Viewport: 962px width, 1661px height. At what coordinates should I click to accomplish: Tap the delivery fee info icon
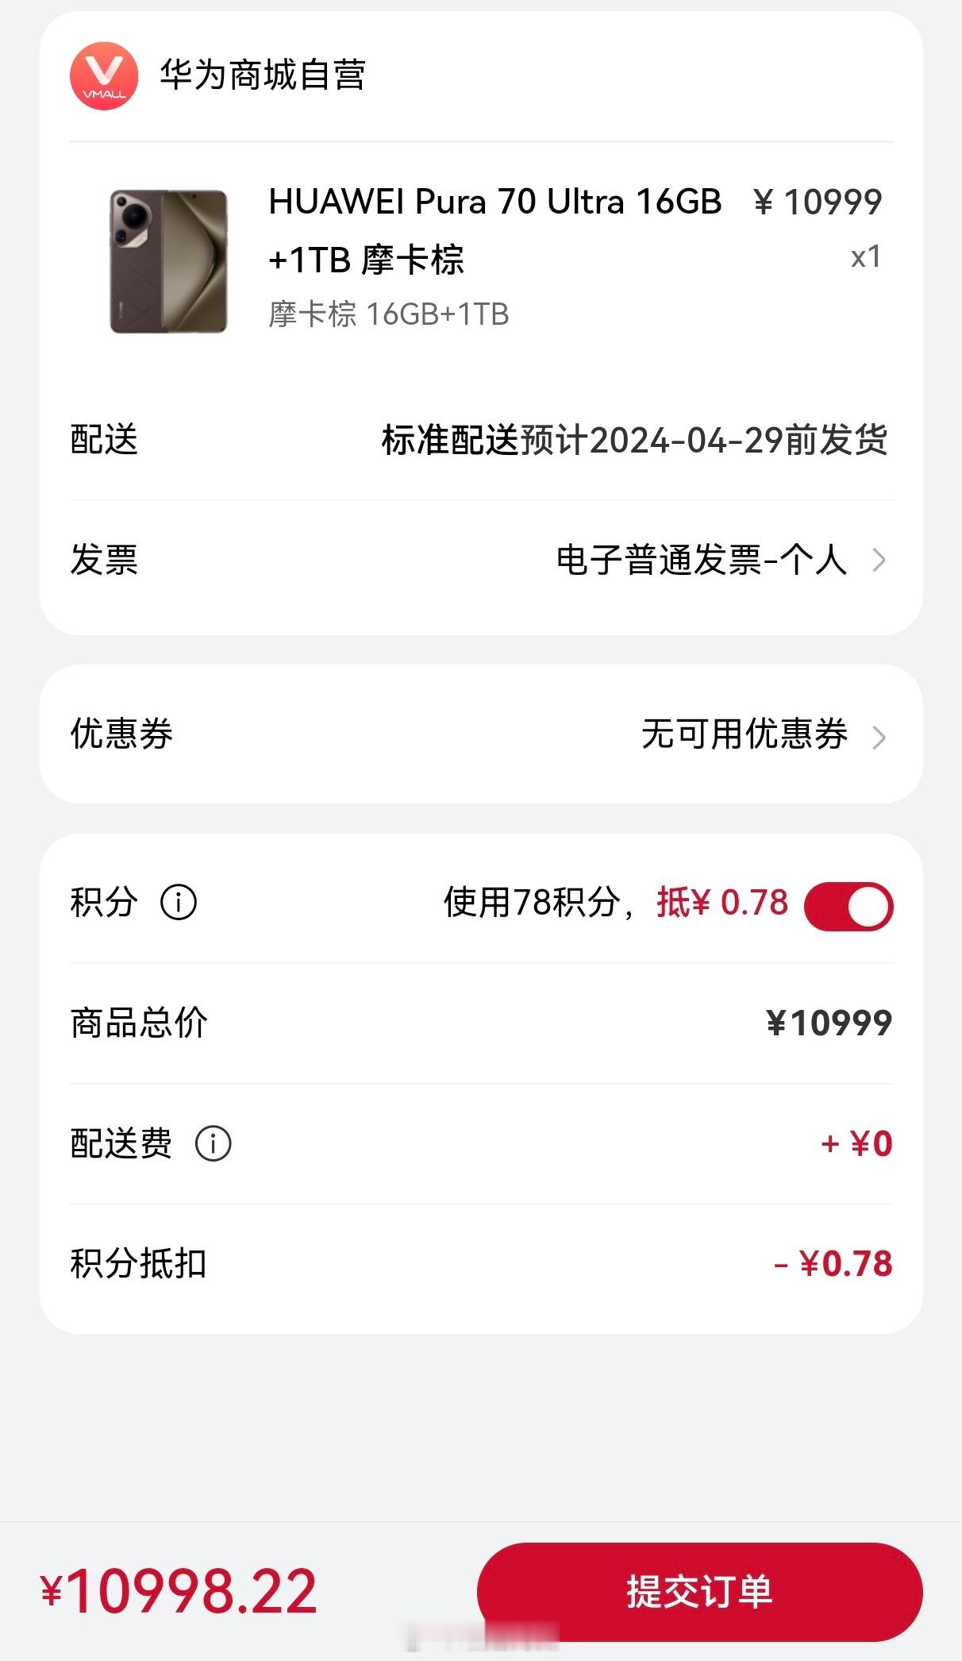coord(214,1144)
